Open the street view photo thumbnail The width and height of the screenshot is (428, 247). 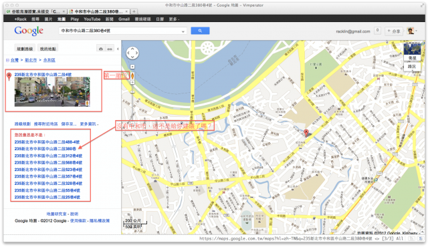tap(52, 91)
